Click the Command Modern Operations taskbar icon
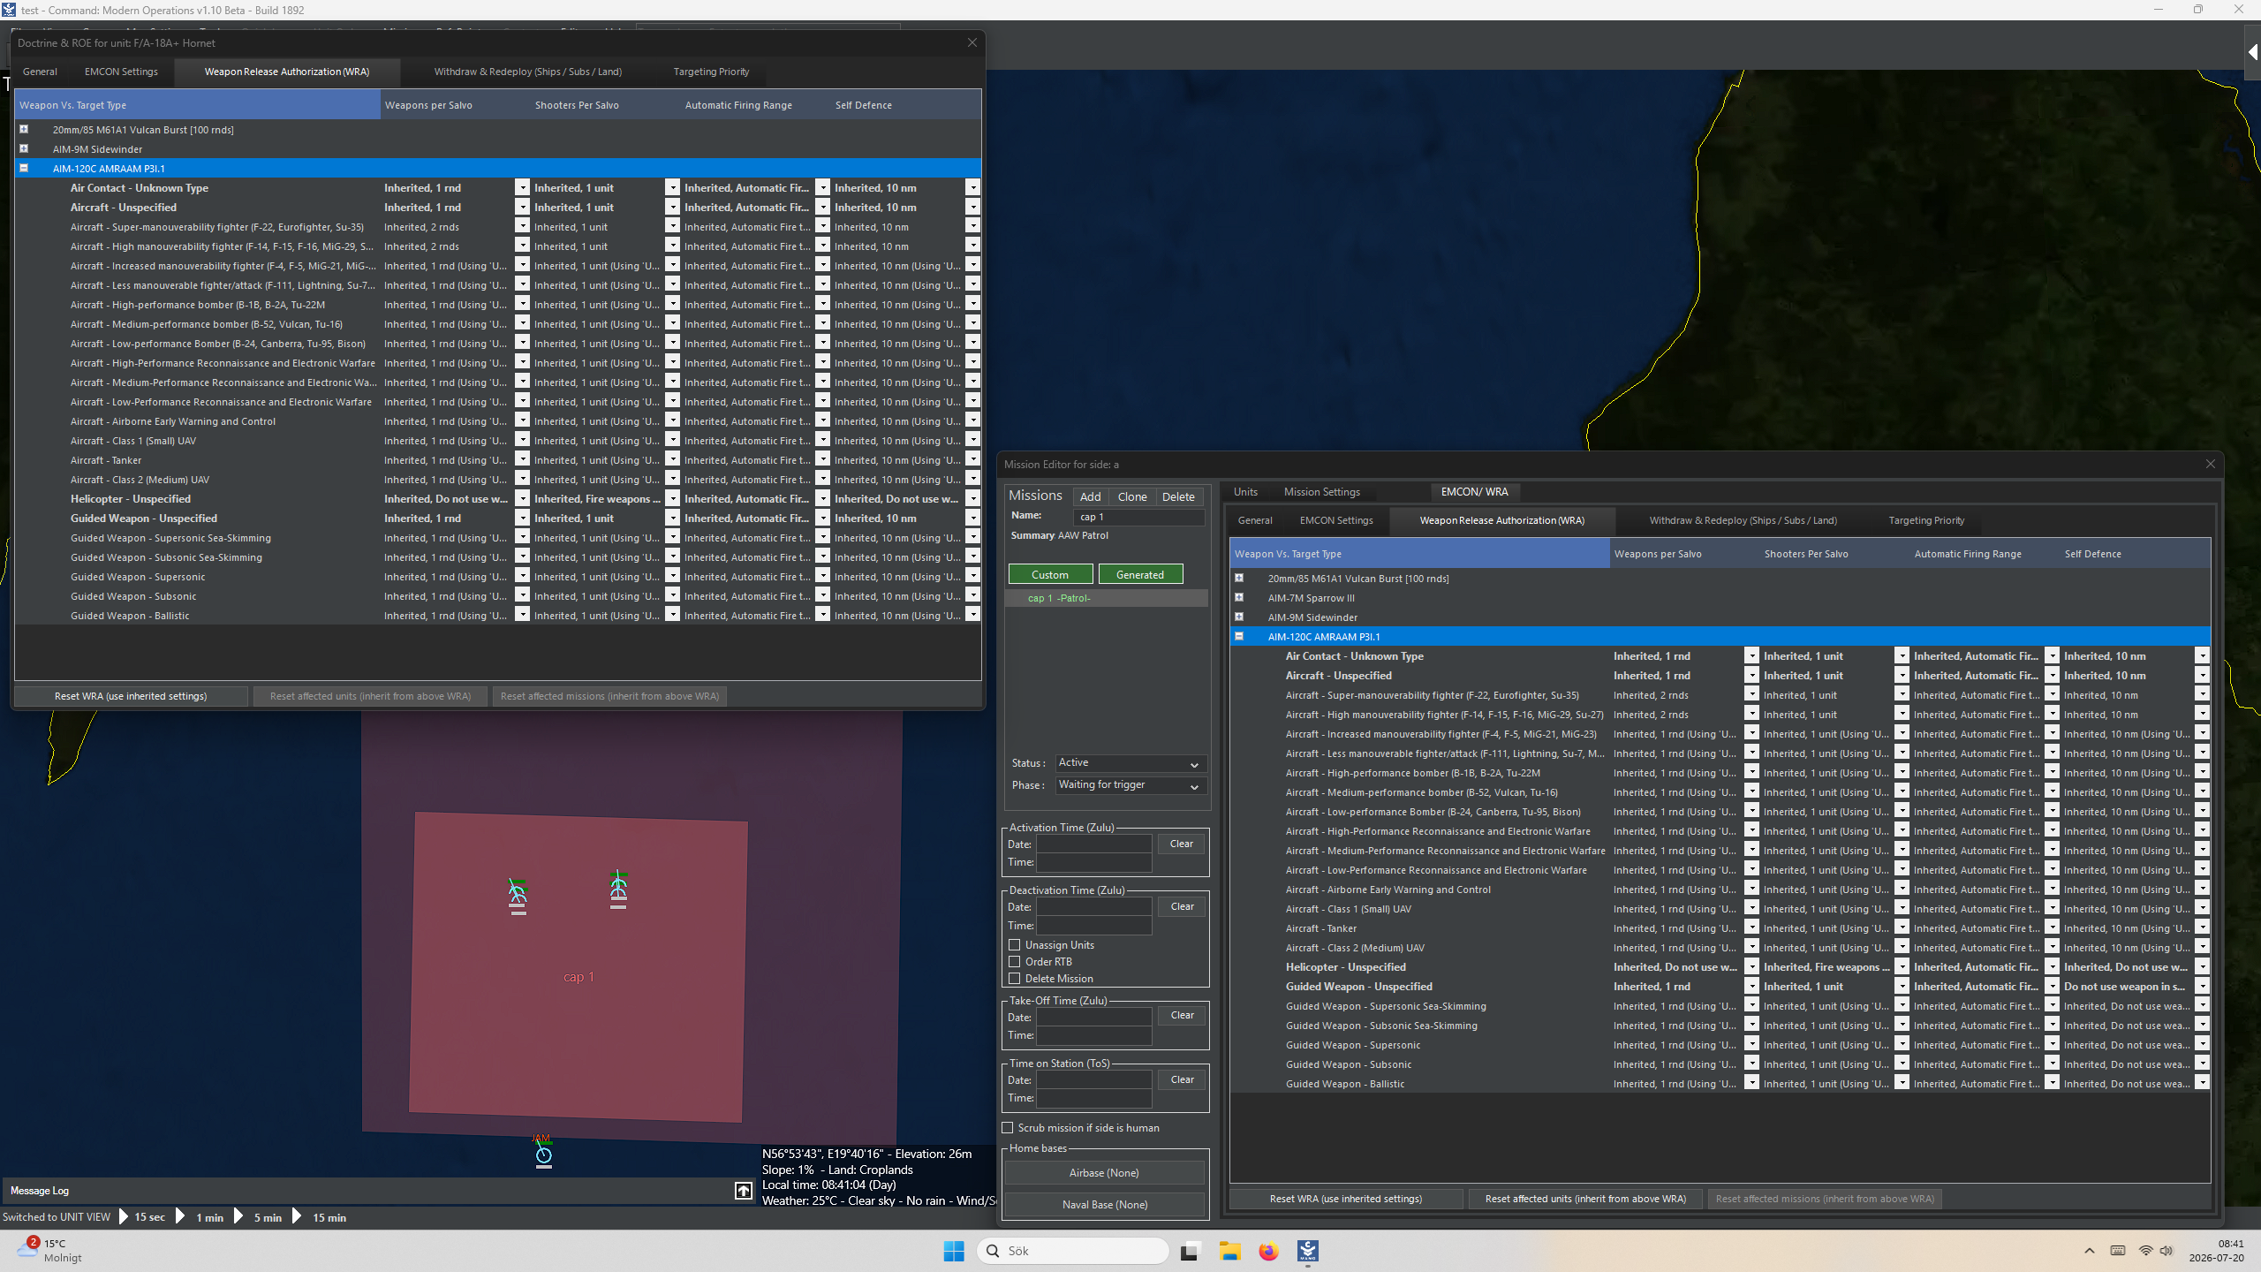 pyautogui.click(x=1308, y=1251)
